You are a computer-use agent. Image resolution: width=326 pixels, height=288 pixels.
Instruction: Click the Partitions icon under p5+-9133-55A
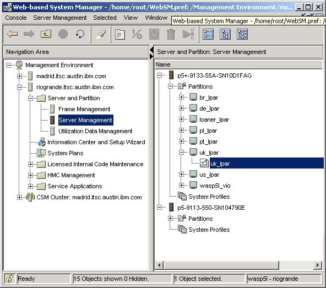pos(182,86)
